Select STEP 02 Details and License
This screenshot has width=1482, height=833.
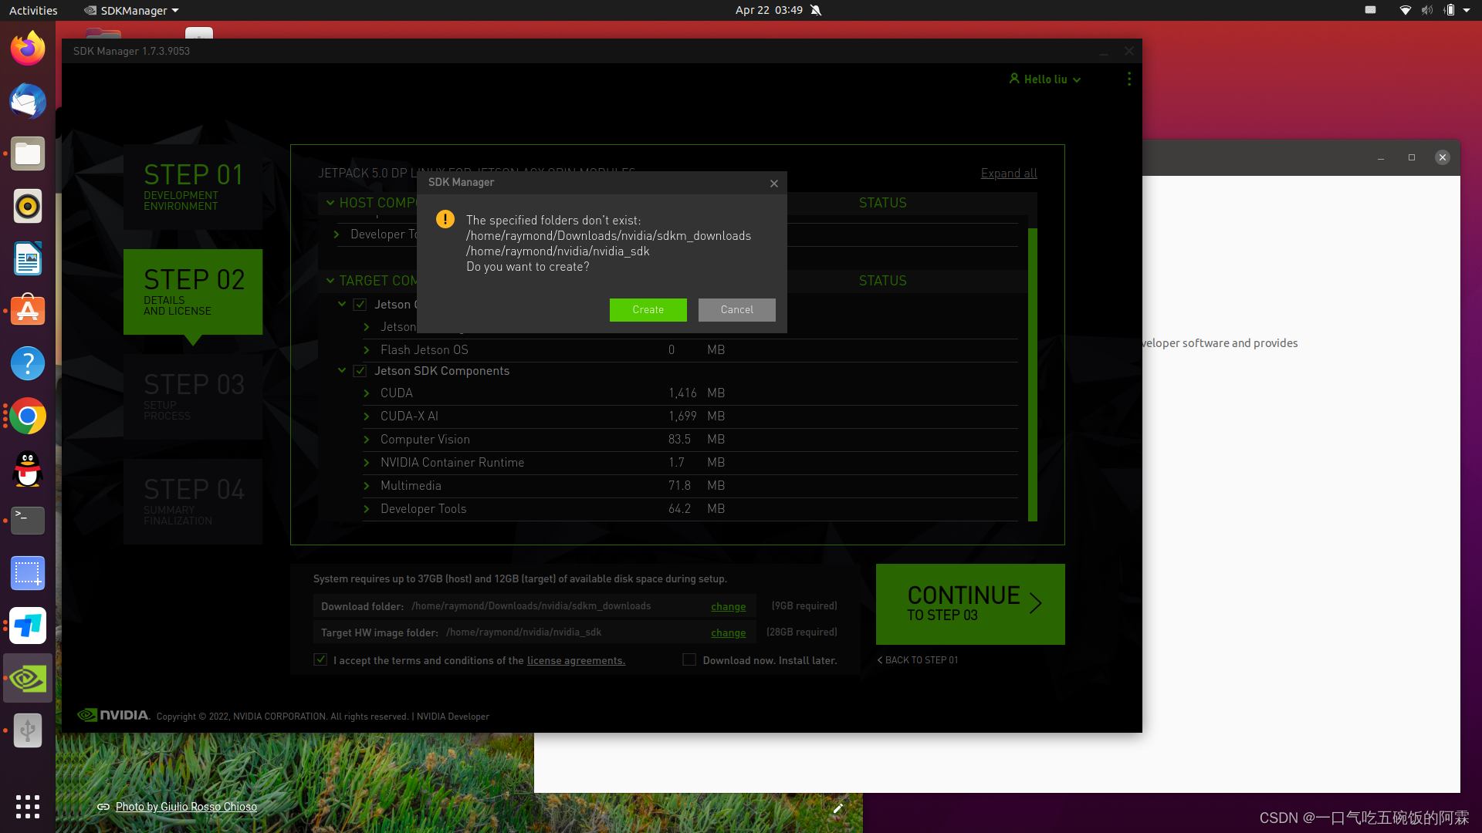point(193,292)
